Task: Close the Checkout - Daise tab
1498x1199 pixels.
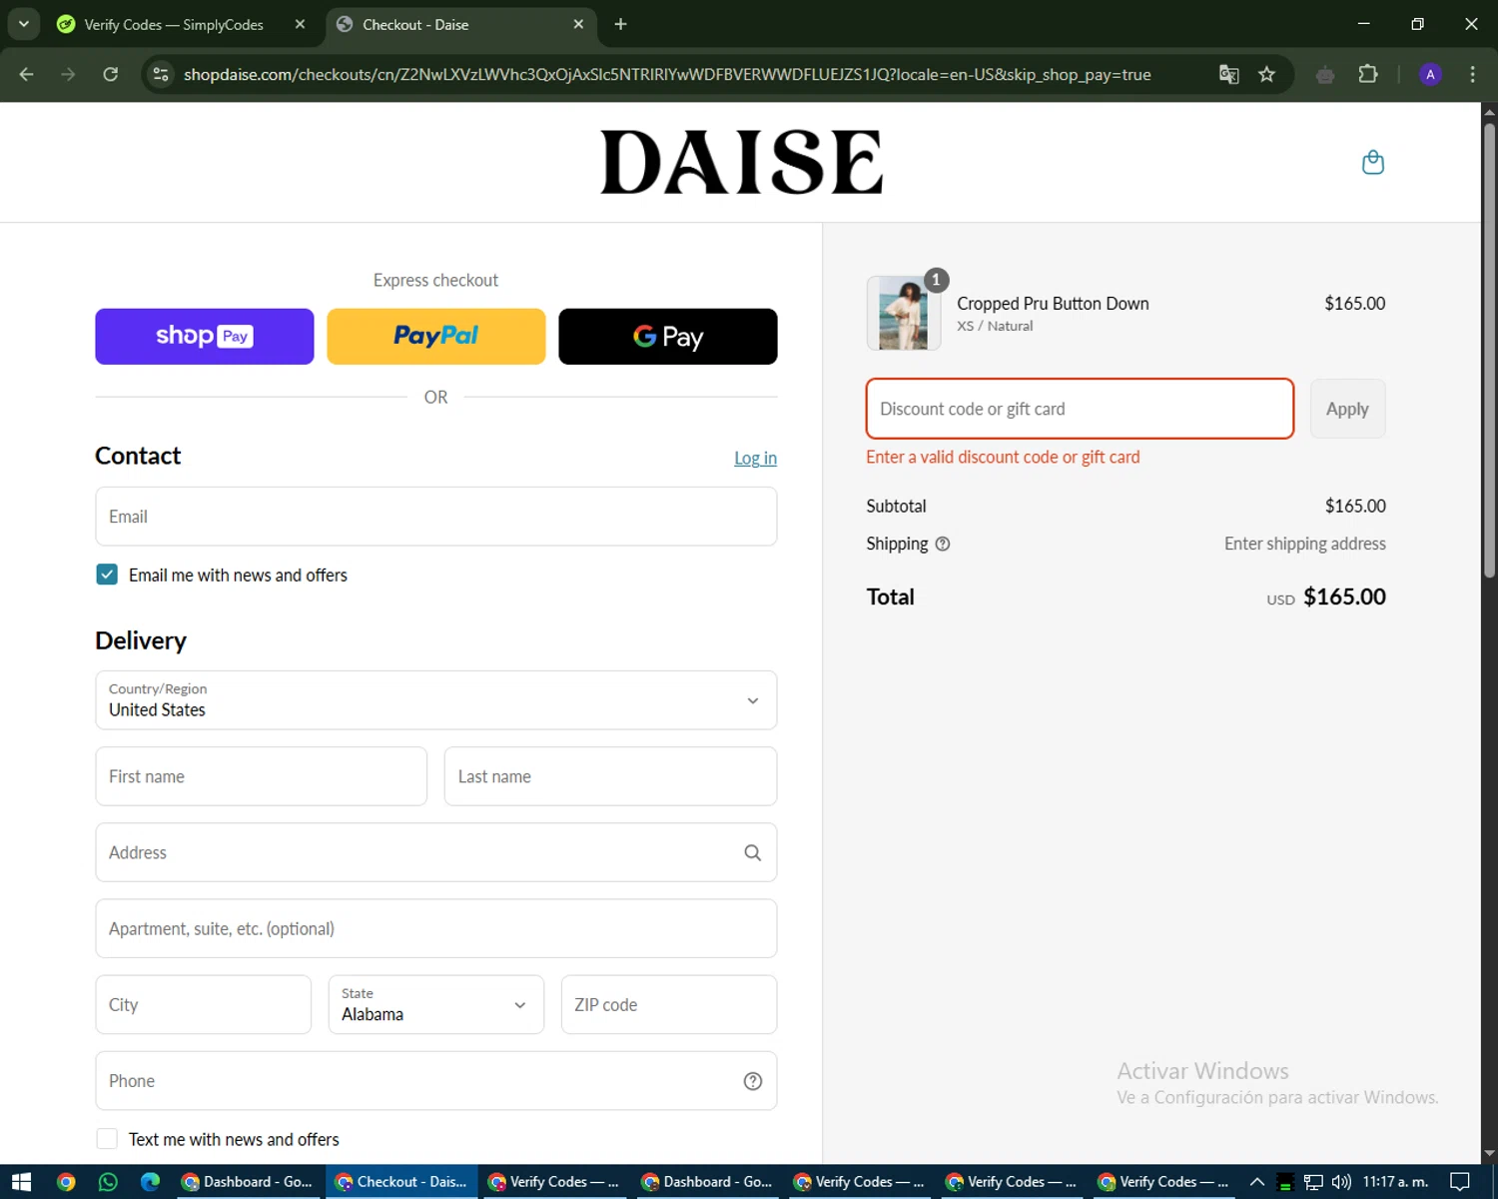Action: click(578, 24)
